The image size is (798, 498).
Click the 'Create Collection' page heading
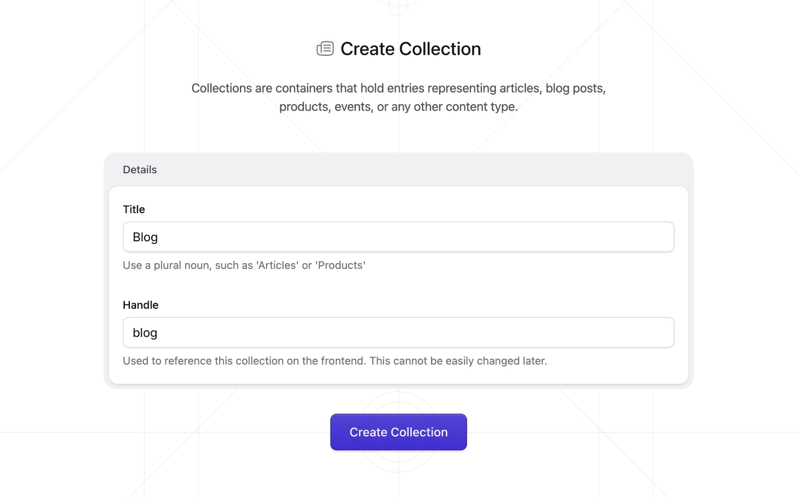(x=410, y=48)
